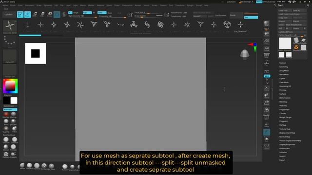Open the Transform menu

(180, 5)
